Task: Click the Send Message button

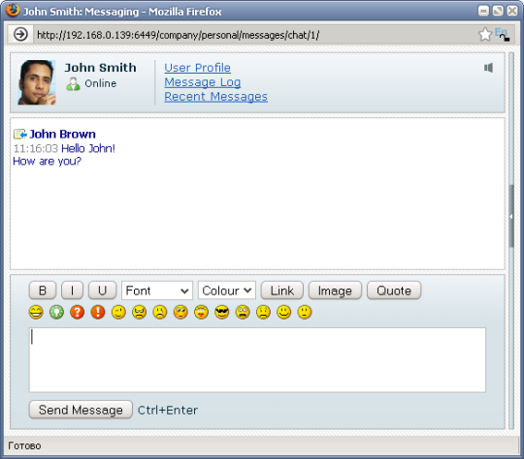Action: (81, 410)
